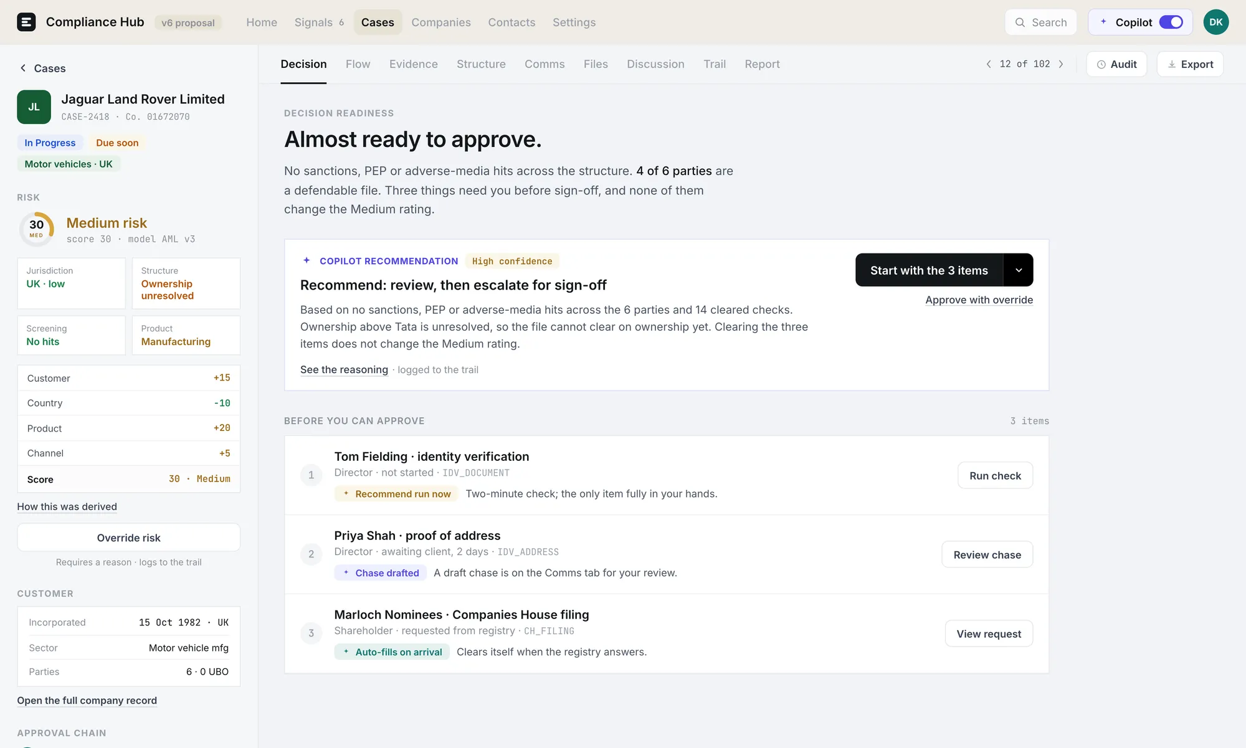This screenshot has height=748, width=1246.
Task: Click into the Search field
Action: [x=1040, y=22]
